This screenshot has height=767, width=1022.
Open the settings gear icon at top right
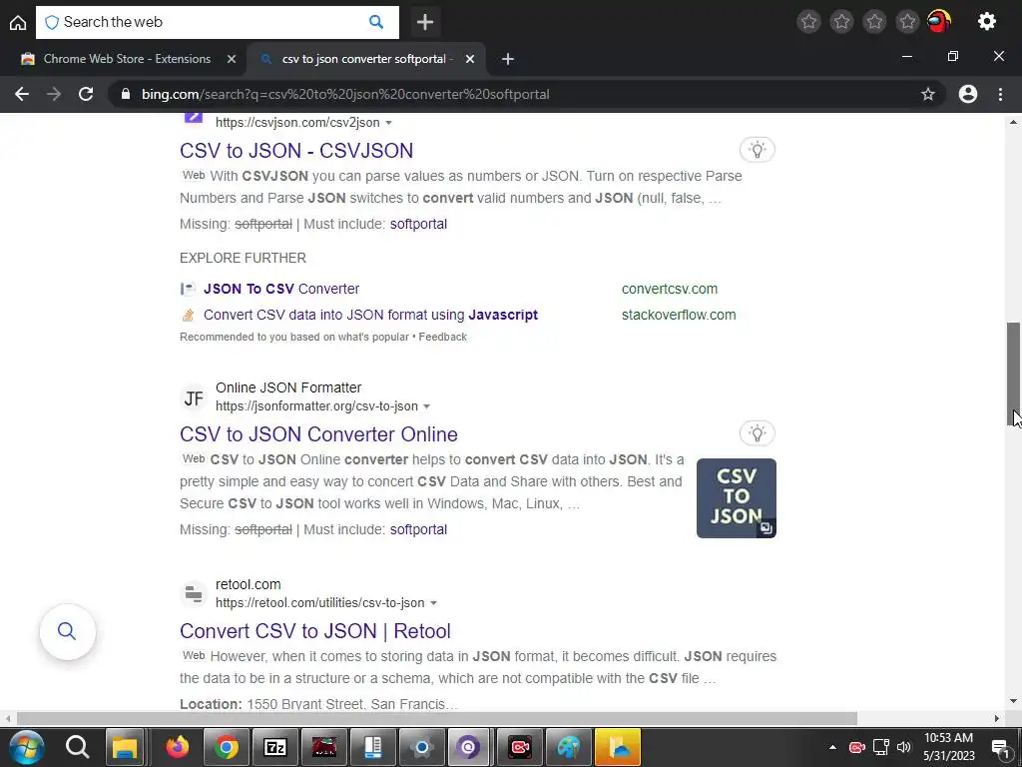click(987, 22)
